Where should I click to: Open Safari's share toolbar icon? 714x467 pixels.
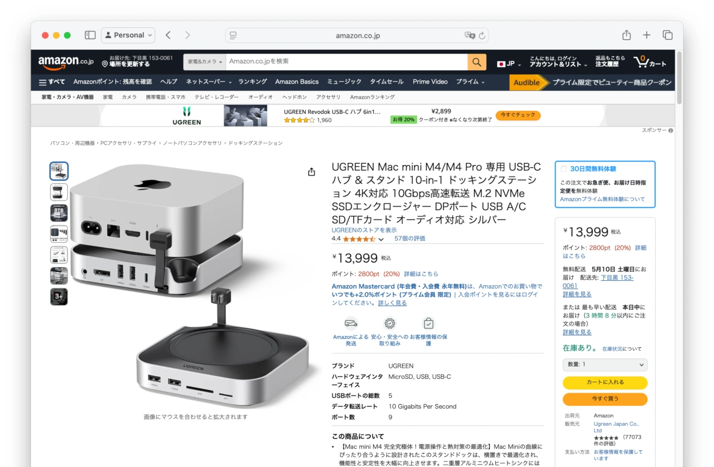click(626, 35)
